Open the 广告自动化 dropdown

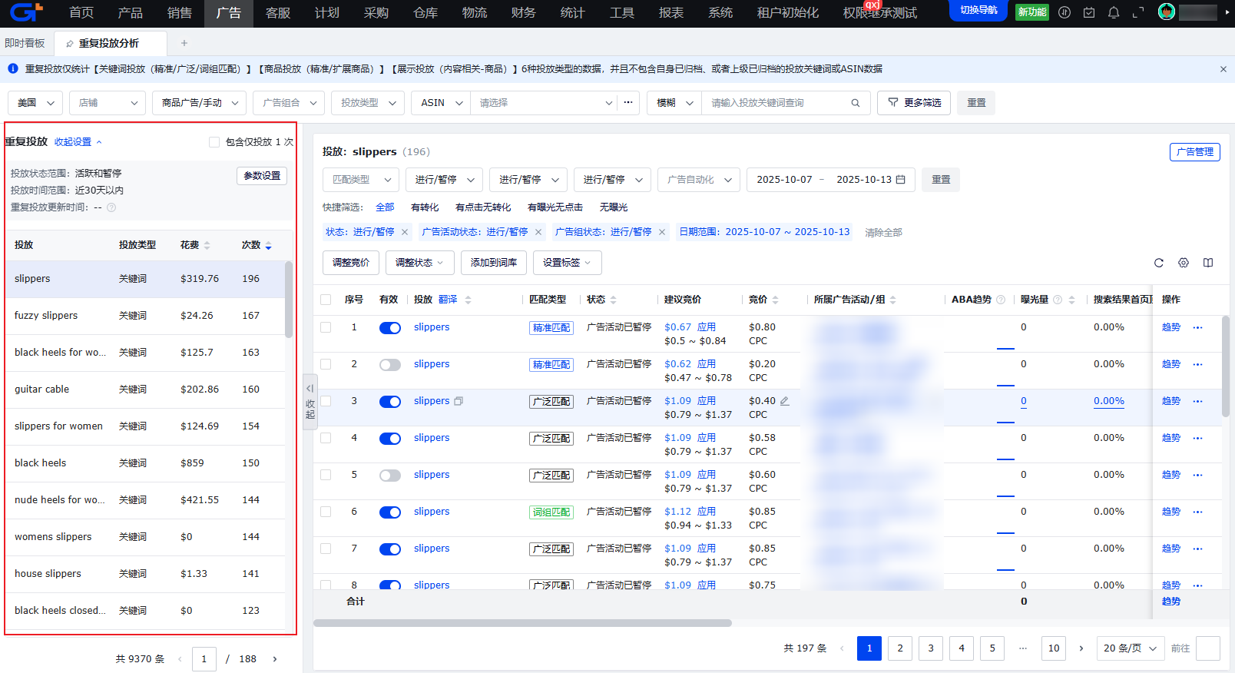click(699, 180)
